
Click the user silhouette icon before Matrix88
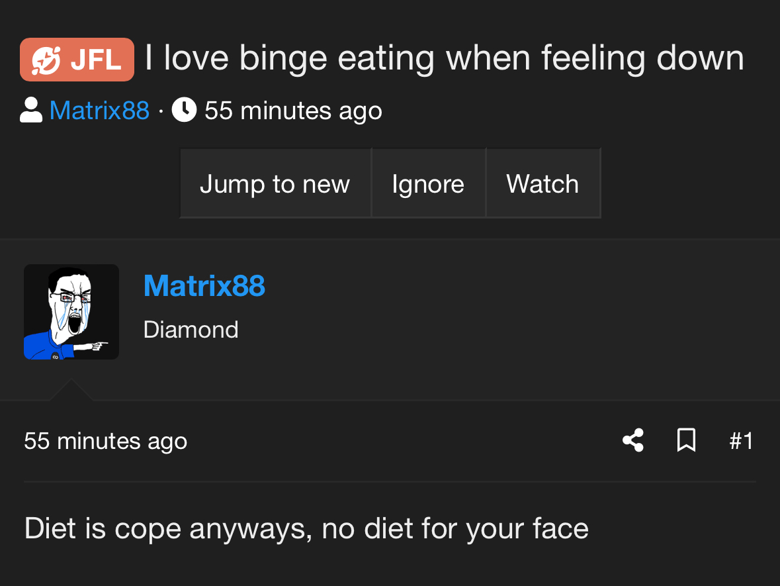pyautogui.click(x=31, y=109)
